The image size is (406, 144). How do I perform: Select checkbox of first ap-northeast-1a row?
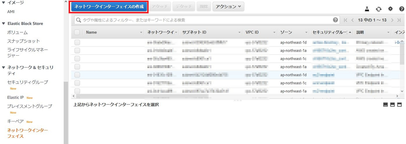click(77, 51)
